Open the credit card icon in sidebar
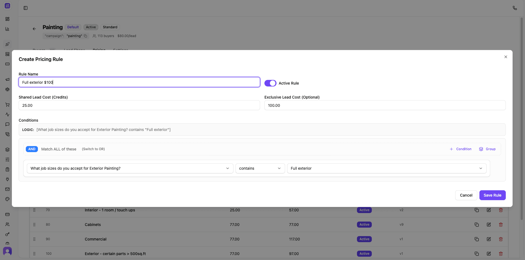Screen dimensions: 525x260 pos(7,214)
